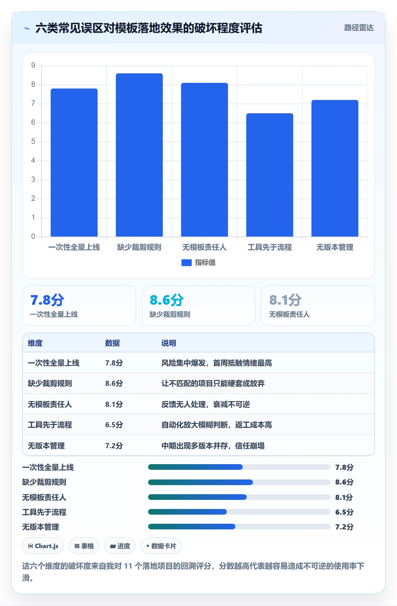Click the 工具先于流程 bar in chart

click(x=270, y=175)
